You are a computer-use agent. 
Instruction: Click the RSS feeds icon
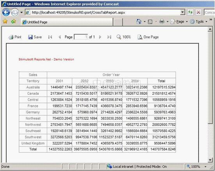150,22
